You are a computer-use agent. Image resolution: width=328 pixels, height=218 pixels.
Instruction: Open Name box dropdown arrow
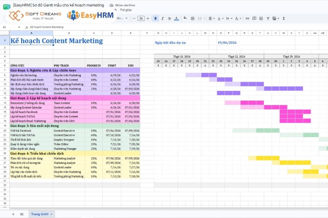[19, 27]
